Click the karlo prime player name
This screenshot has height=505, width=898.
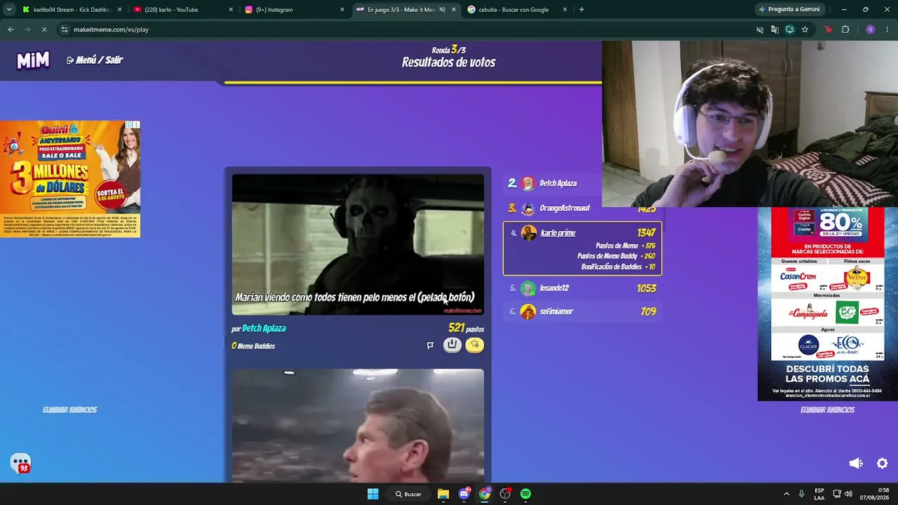point(558,233)
